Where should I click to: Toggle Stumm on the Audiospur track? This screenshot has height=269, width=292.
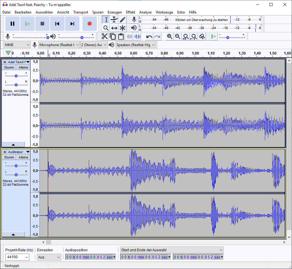(x=9, y=157)
